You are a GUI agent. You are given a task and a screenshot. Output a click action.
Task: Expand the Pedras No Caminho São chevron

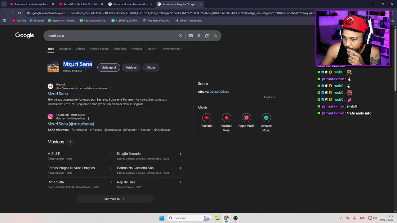coord(181,168)
